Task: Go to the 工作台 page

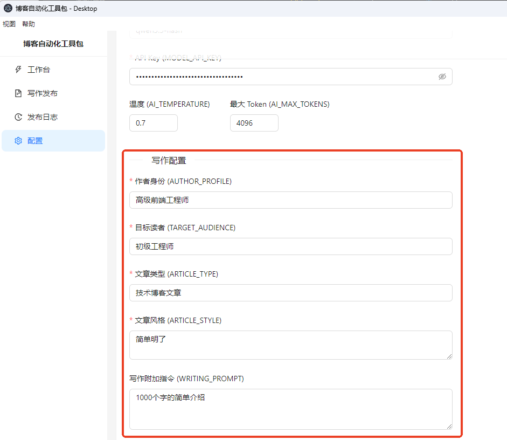Action: 53,70
